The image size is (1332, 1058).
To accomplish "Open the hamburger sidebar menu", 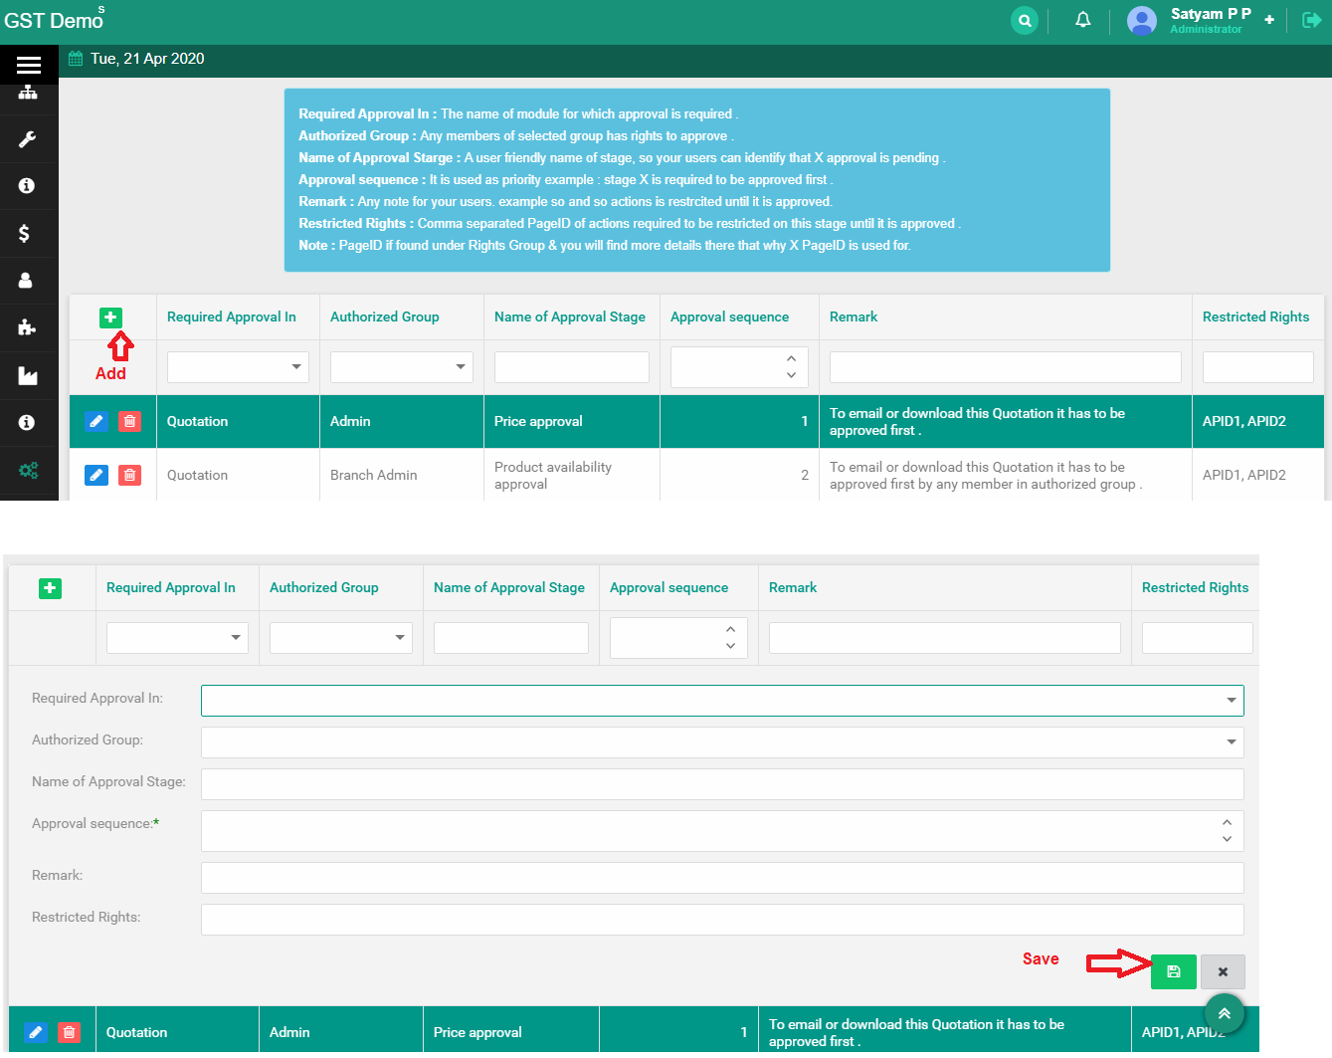I will [29, 65].
